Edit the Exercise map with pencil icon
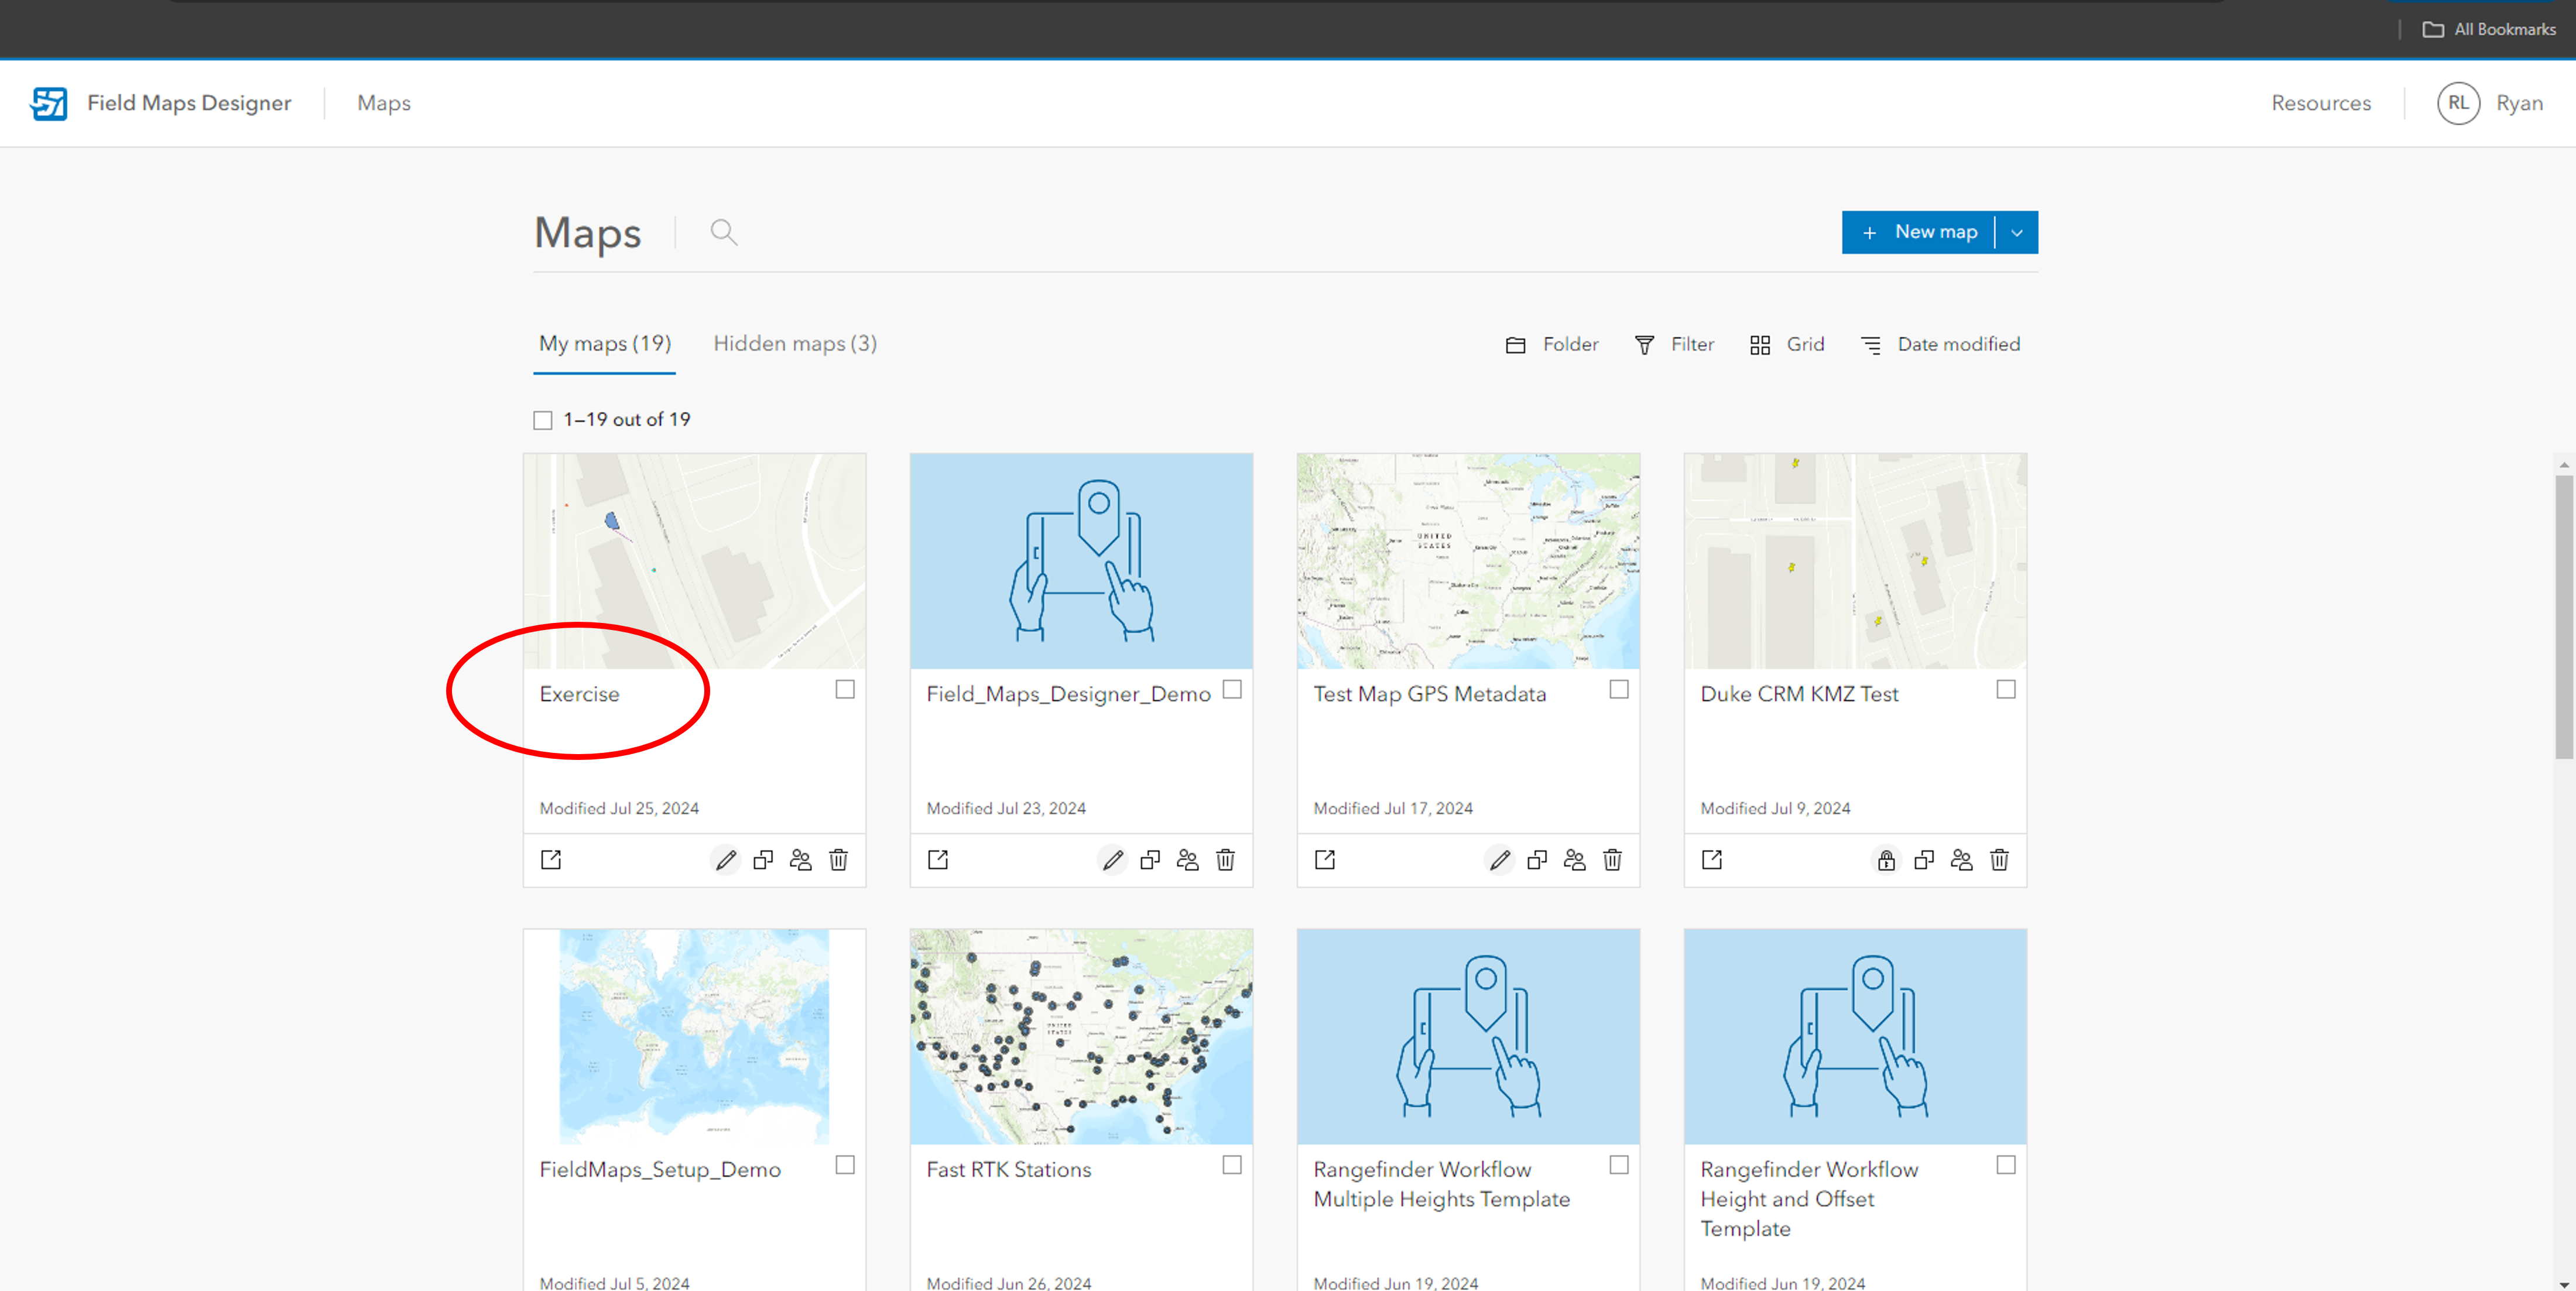Viewport: 2576px width, 1291px height. coord(726,860)
